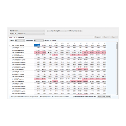
Task: Select row label [ANE20001] P1 amplitude
Action: (x=18, y=72)
